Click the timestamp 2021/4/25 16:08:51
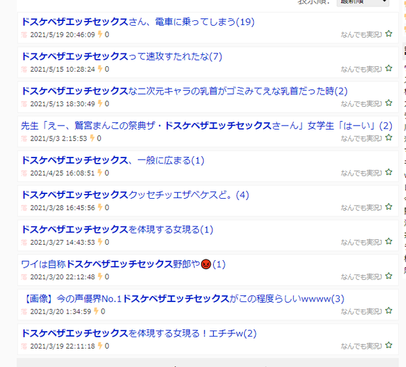Screen dimensions: 406x367 tap(62, 173)
